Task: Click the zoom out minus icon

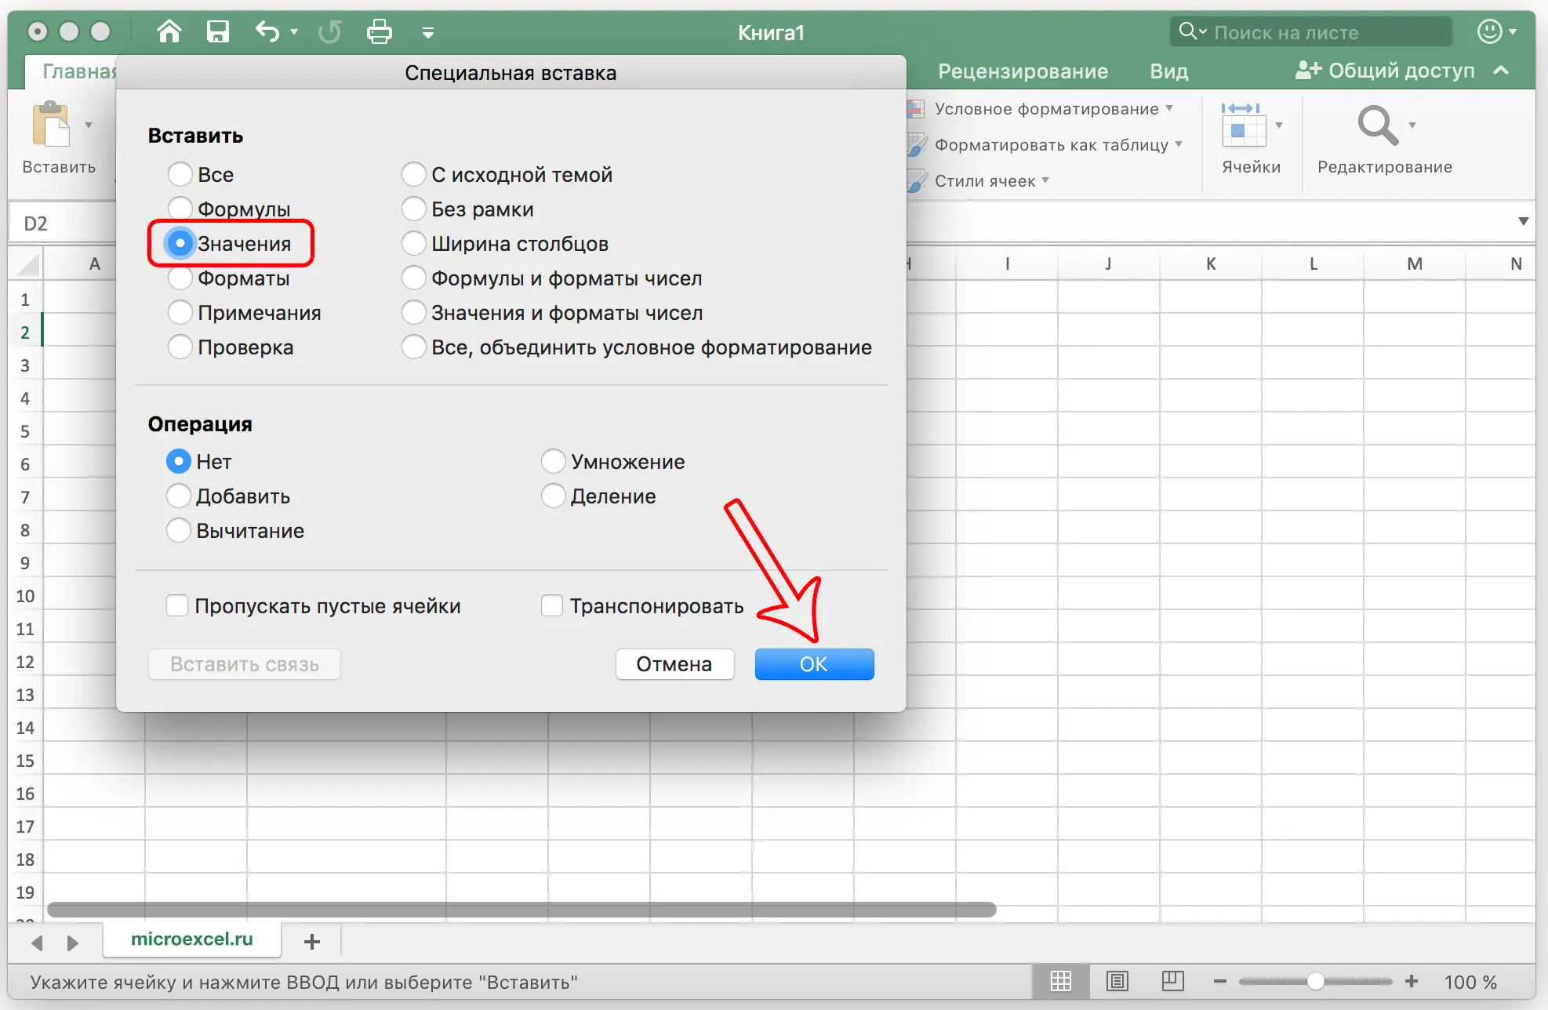Action: point(1219,981)
